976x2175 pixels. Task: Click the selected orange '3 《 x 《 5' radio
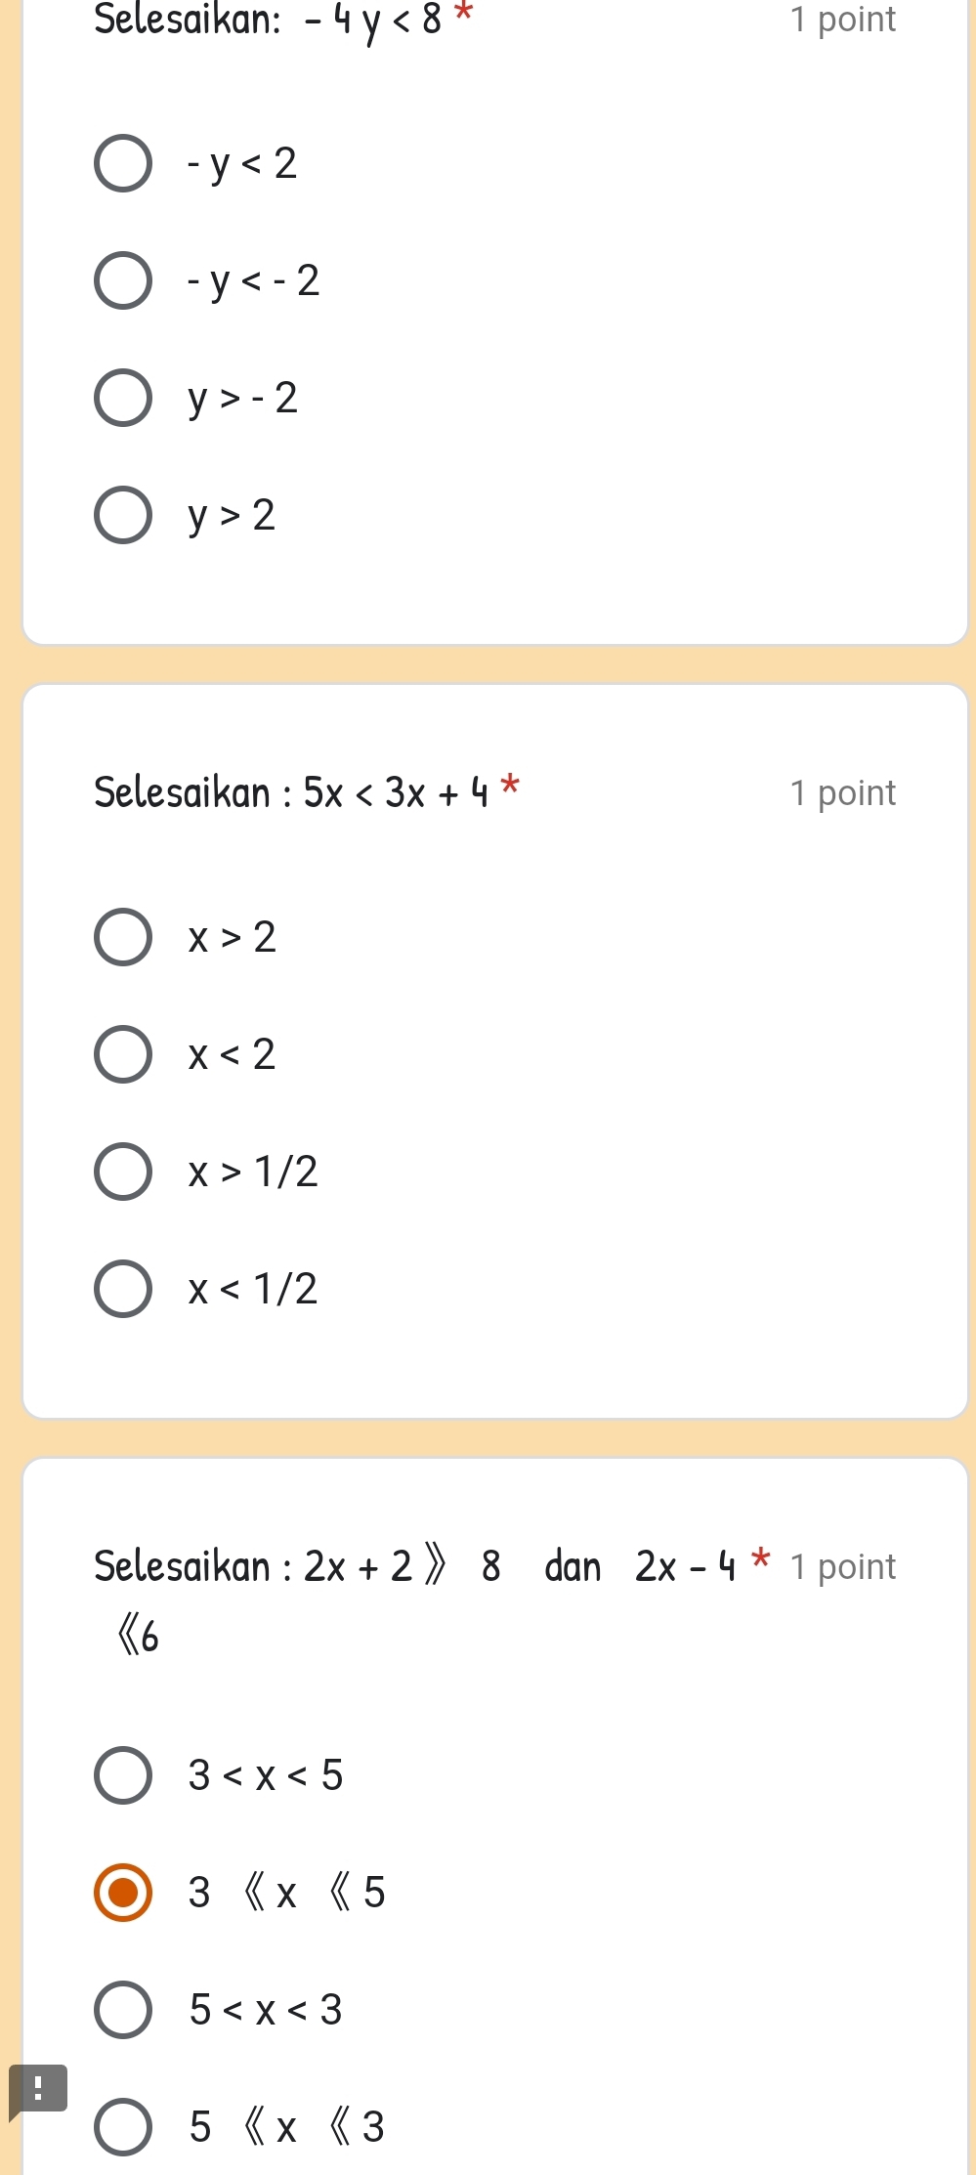point(123,1893)
